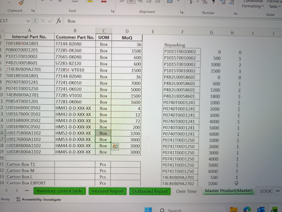Open the Font group dialog launcher
Image resolution: width=282 pixels, height=212 pixels.
113,11
